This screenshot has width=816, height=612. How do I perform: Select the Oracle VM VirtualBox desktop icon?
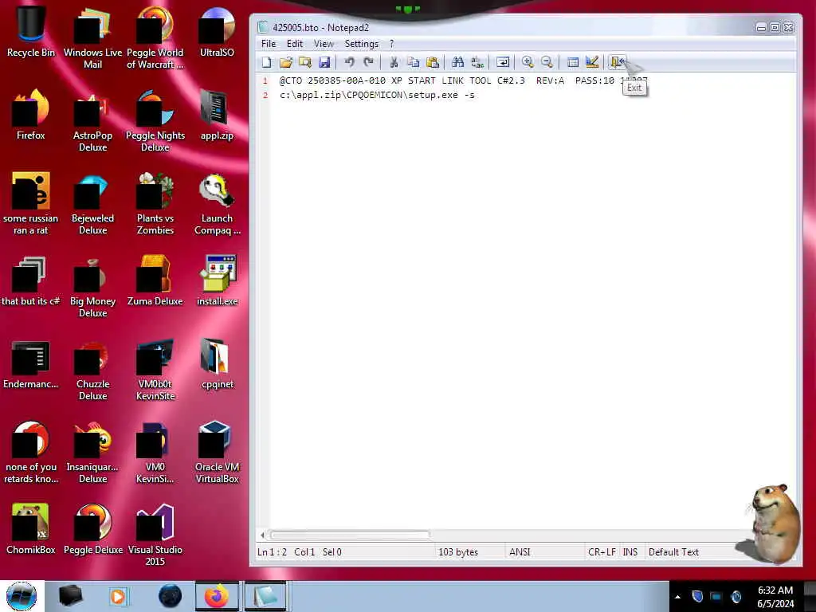point(217,452)
